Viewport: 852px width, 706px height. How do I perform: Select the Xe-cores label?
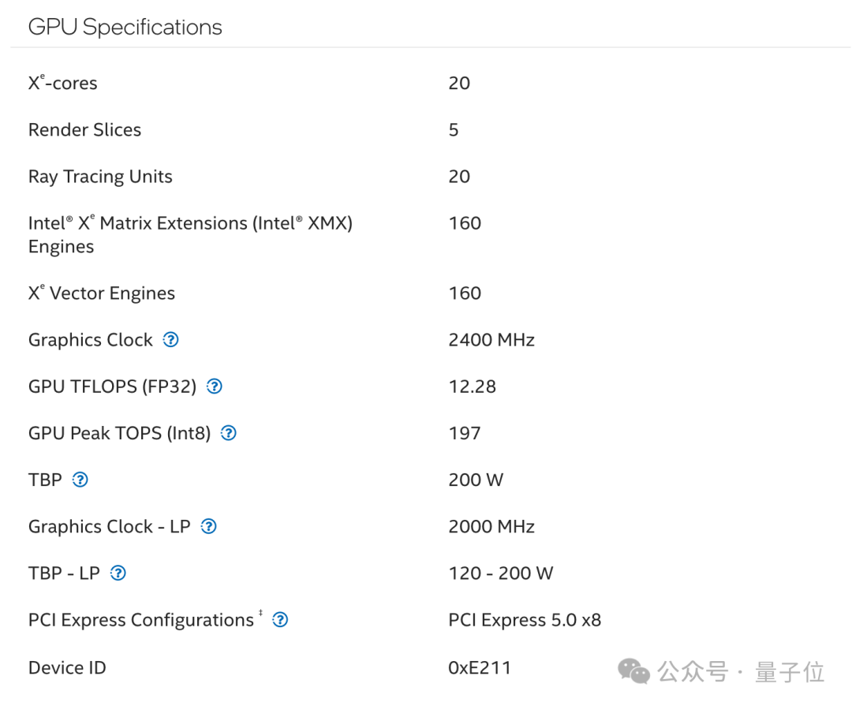pyautogui.click(x=63, y=83)
